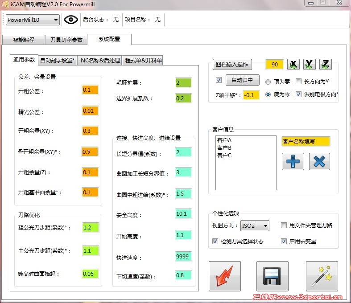Screen dimensions: 351x303
Task: Click the 客户名称填写 input field
Action: tap(306, 142)
